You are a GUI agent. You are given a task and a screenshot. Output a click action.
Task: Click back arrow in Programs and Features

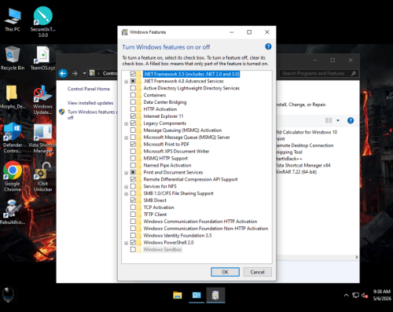[x=63, y=73]
